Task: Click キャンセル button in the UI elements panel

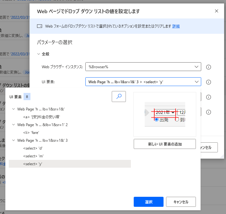Action: (181, 202)
